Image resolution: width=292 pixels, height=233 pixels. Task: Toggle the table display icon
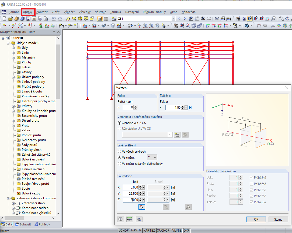coord(106,19)
